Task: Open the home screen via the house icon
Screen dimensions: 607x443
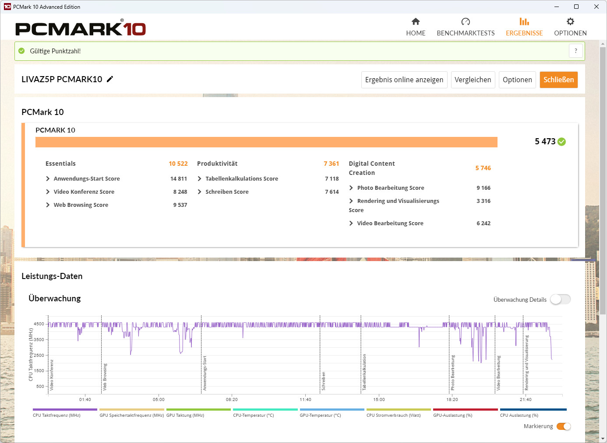Action: 415,21
